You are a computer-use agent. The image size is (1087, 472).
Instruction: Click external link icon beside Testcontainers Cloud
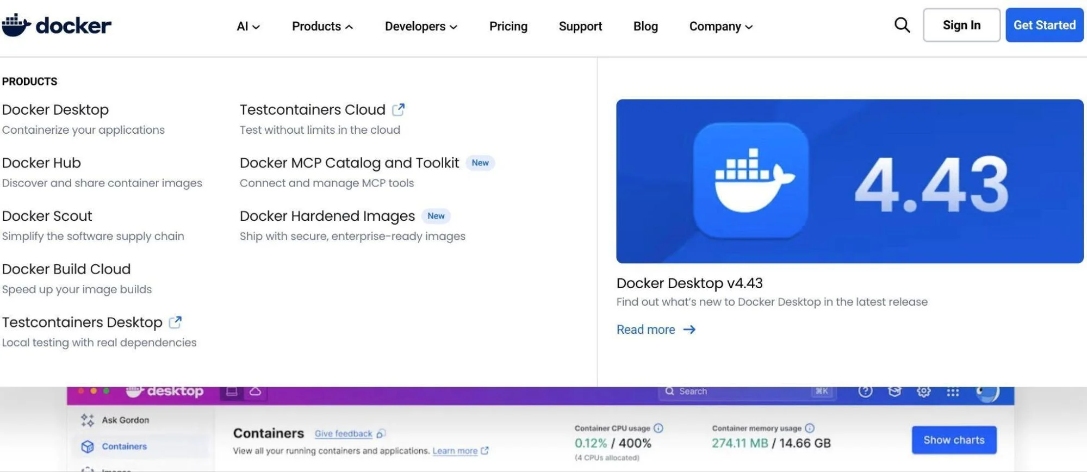point(399,109)
